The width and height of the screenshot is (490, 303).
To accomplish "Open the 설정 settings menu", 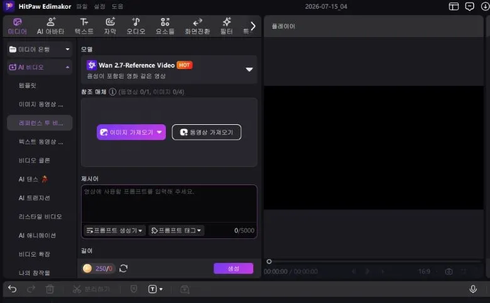I will [x=100, y=6].
